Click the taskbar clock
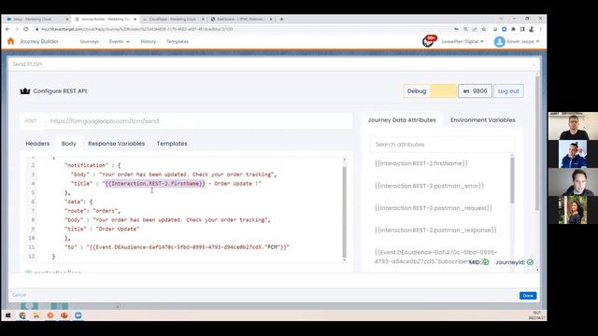The image size is (598, 336). (x=537, y=315)
